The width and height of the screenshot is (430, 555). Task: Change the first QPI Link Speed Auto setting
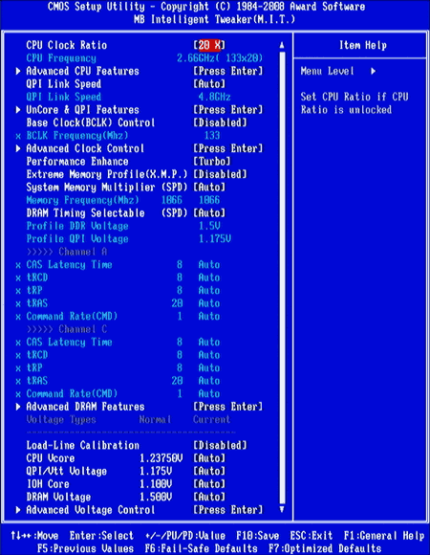(209, 84)
